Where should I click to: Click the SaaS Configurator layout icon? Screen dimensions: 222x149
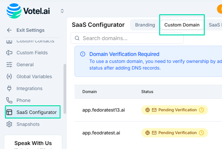tap(9, 112)
